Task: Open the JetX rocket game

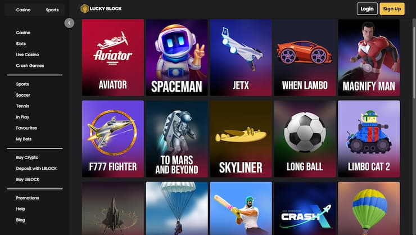Action: click(241, 57)
